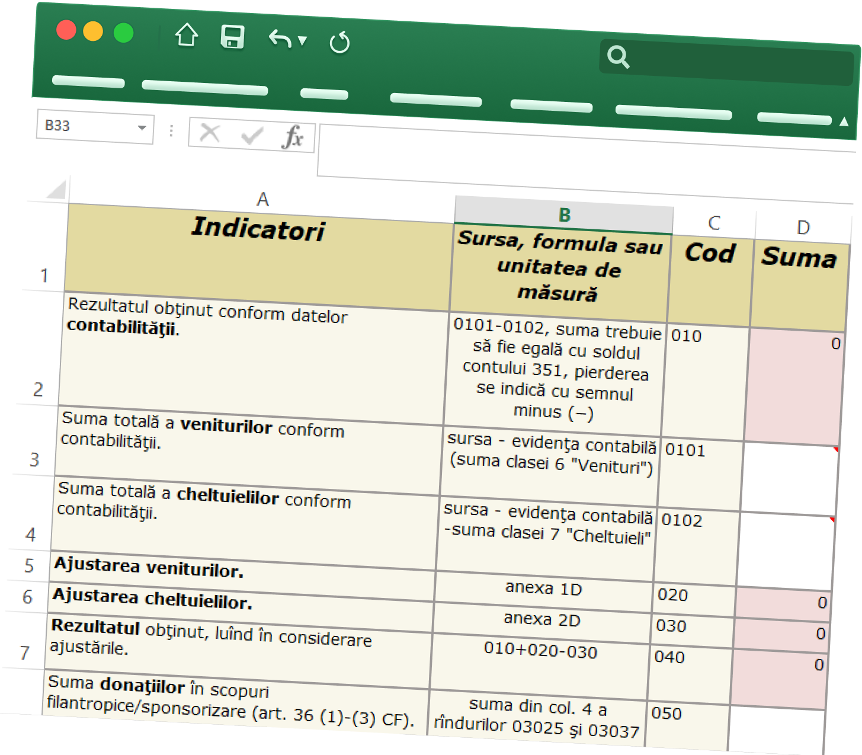Click the Redo circular arrow icon
Image resolution: width=862 pixels, height=755 pixels.
tap(339, 42)
